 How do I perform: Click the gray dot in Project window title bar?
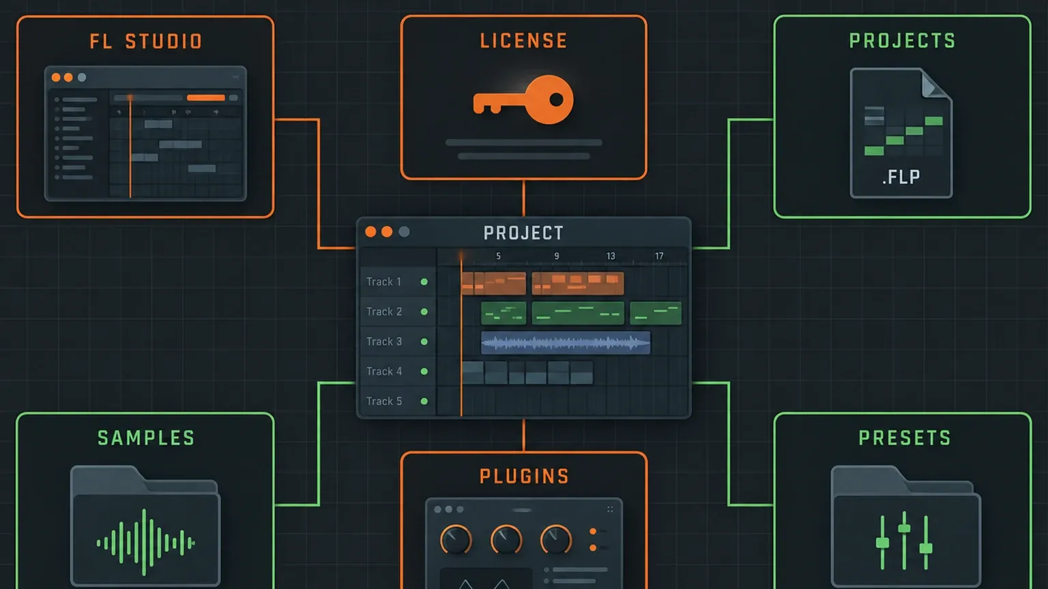pos(404,232)
